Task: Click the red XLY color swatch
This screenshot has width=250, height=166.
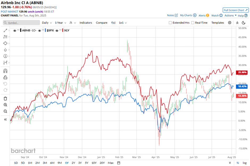Action: (63, 30)
